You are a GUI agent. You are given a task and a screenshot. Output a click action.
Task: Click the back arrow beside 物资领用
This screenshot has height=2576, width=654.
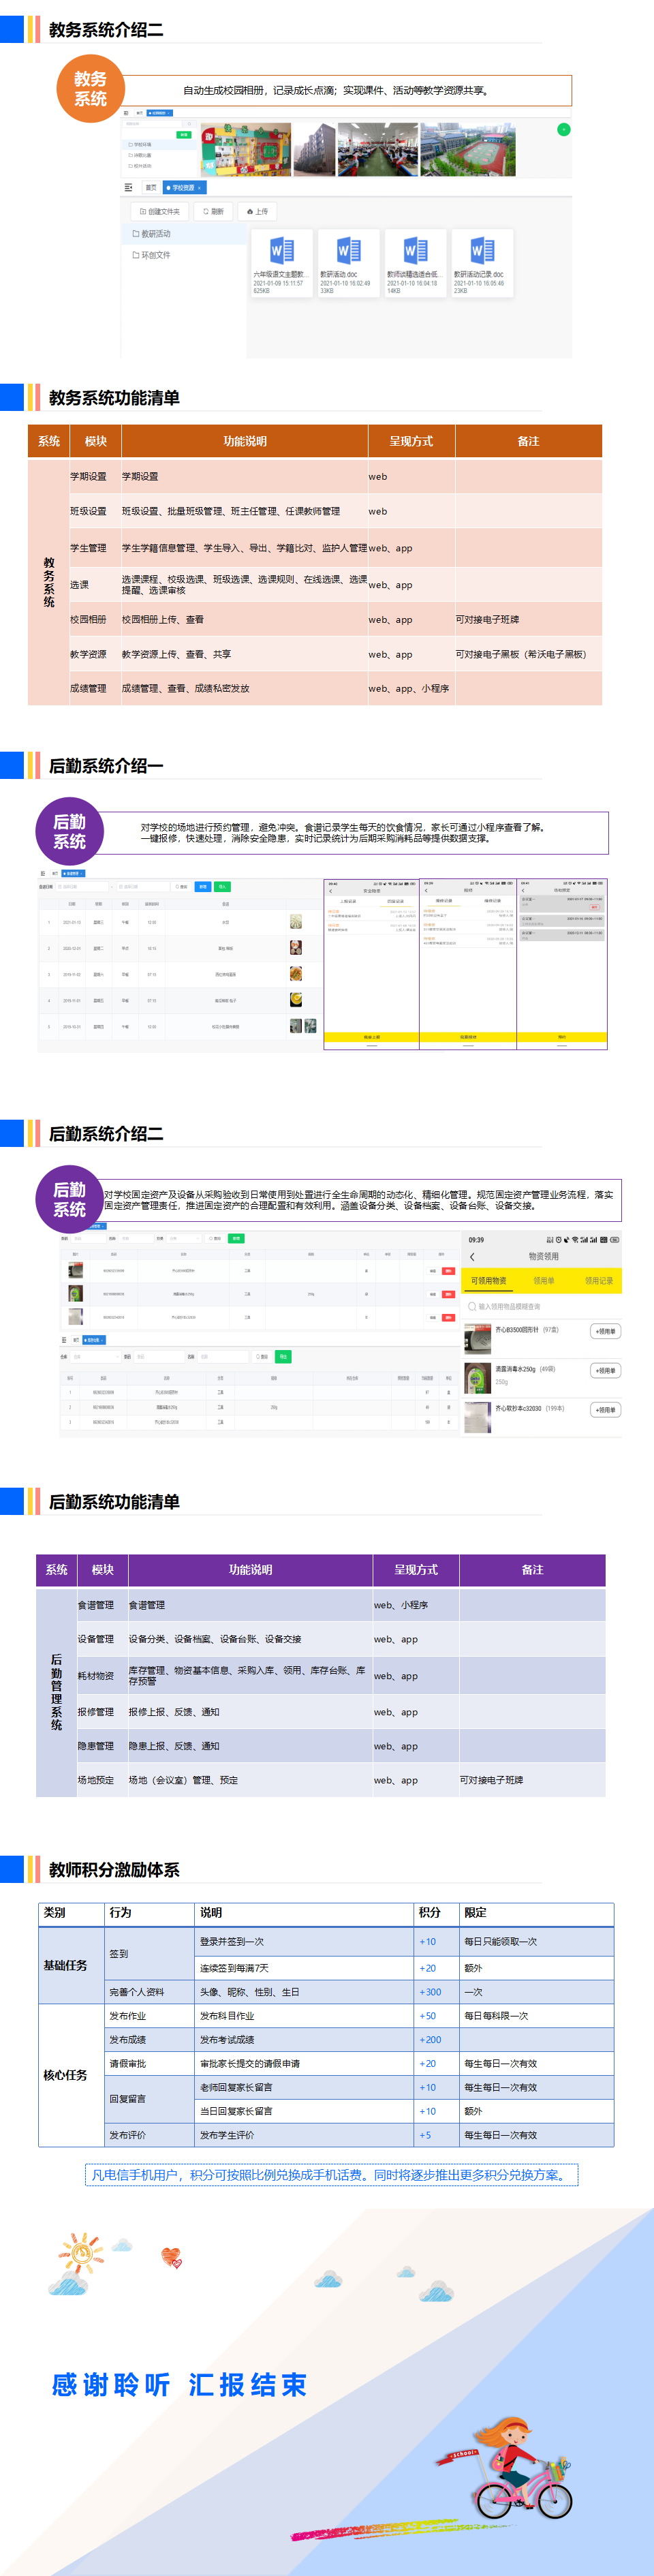pyautogui.click(x=472, y=1257)
